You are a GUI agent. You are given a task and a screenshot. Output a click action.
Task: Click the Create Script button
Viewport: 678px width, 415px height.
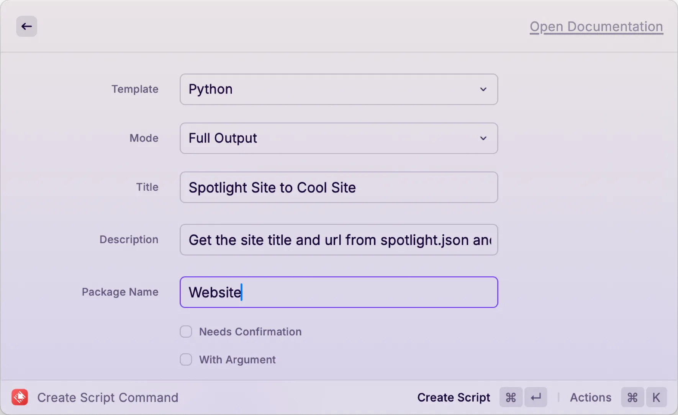pyautogui.click(x=454, y=397)
